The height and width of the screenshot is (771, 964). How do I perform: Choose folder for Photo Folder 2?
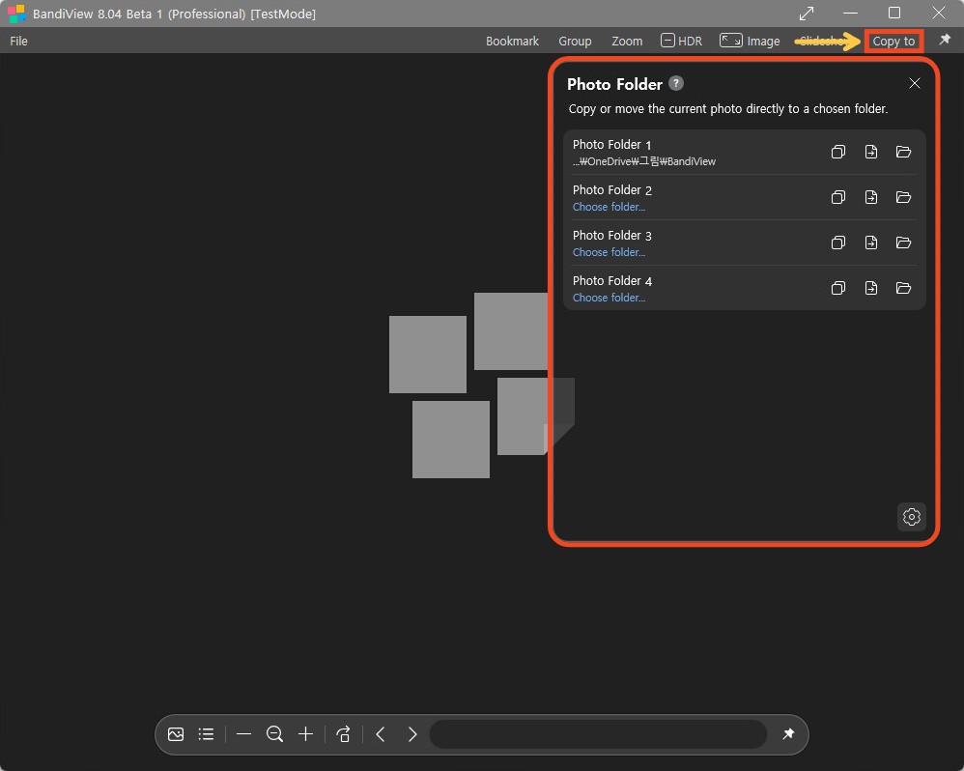pos(609,207)
